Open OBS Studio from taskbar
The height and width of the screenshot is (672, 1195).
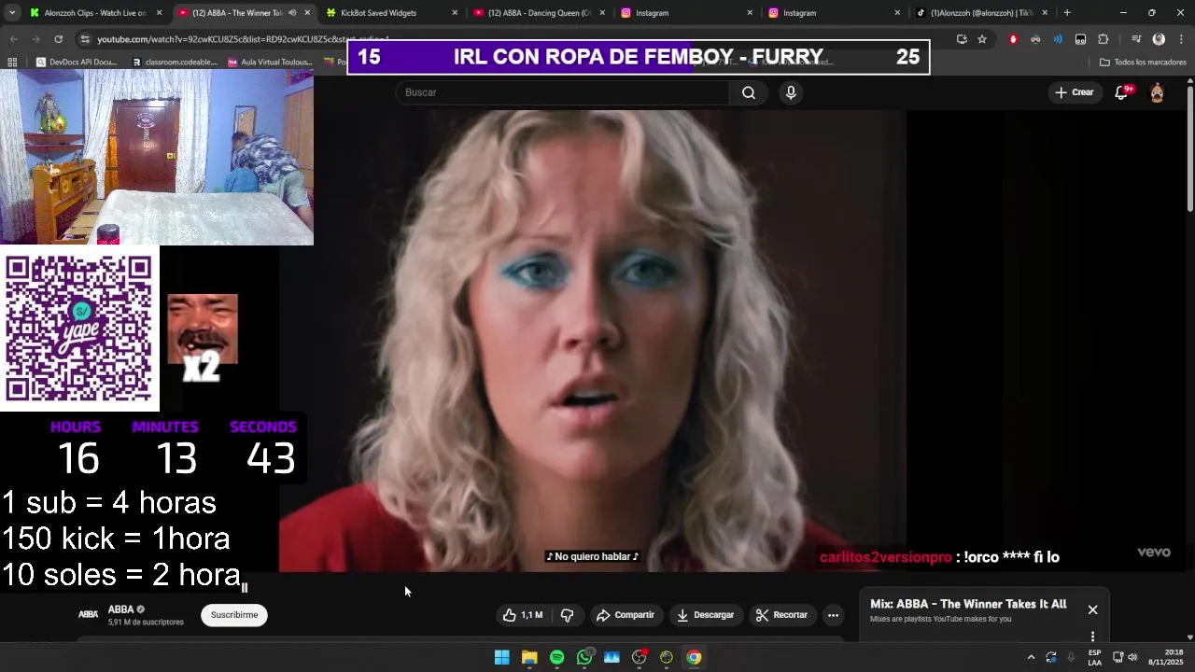click(x=639, y=657)
